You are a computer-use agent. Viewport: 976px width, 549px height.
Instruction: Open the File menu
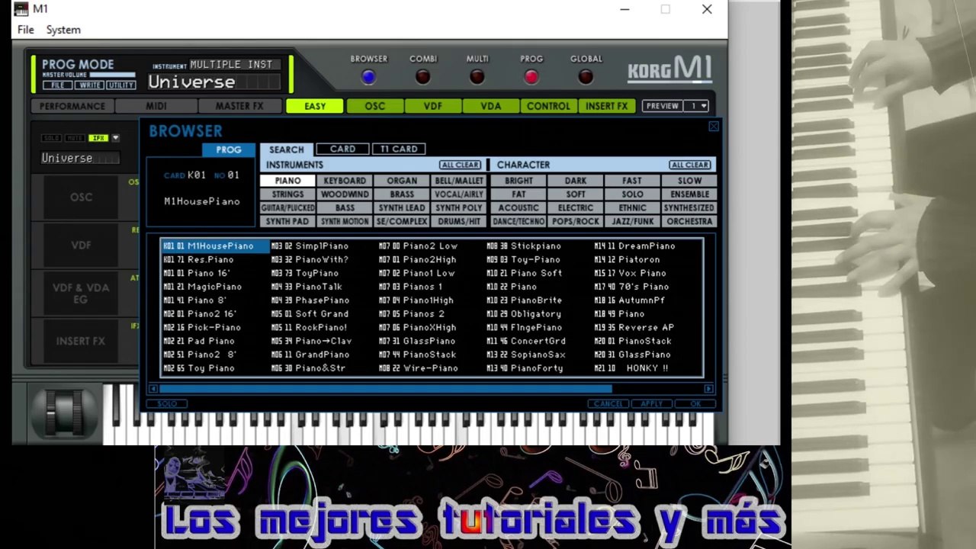(x=25, y=30)
